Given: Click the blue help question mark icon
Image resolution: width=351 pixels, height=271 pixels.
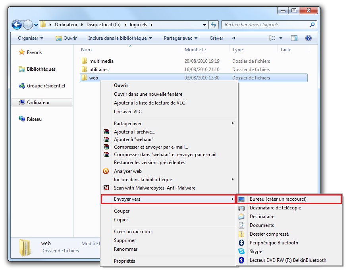Looking at the screenshot, I should coord(309,38).
